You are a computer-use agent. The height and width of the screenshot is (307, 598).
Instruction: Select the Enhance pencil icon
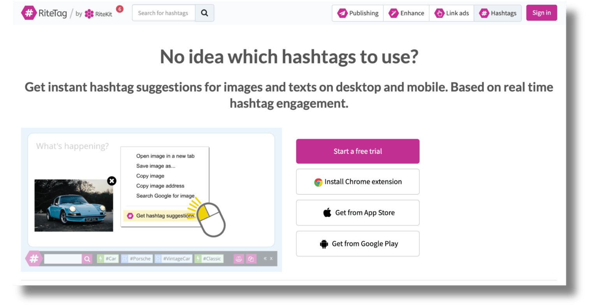[x=394, y=13]
